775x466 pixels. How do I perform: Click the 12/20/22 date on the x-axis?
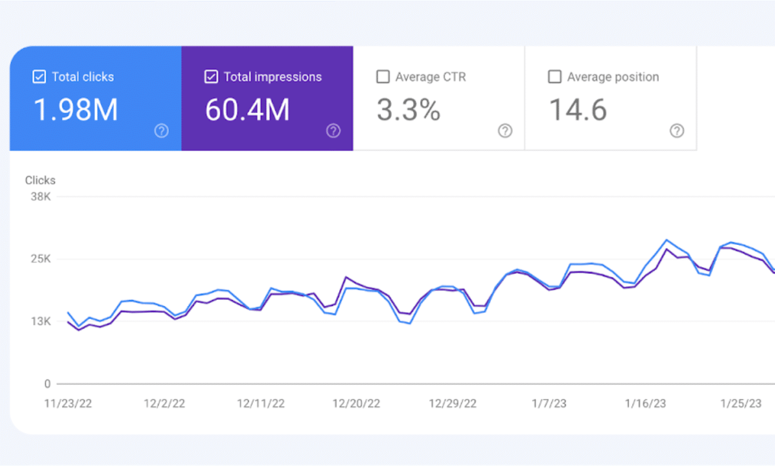pyautogui.click(x=357, y=404)
